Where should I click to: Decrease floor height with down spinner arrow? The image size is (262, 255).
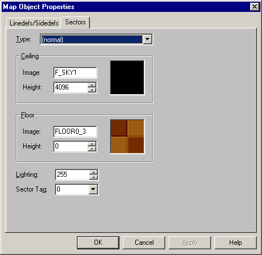[92, 149]
